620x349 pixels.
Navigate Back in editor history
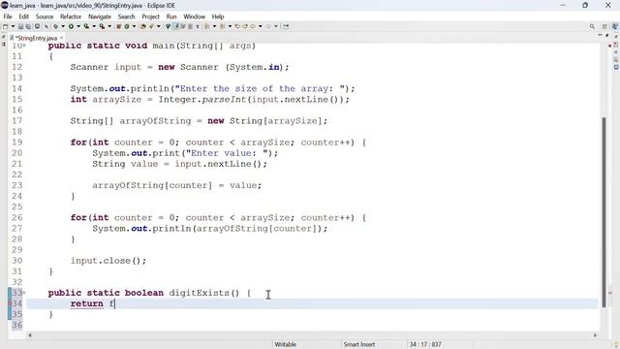[253, 26]
